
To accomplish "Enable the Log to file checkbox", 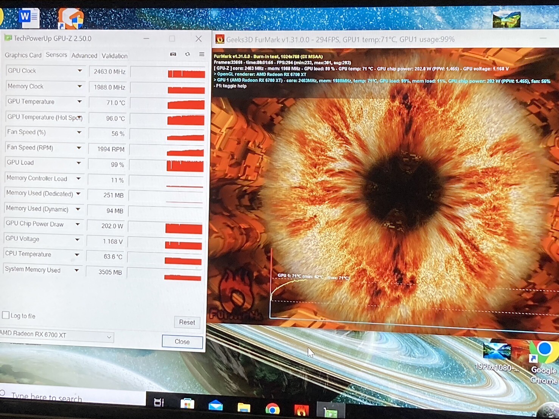I will 6,315.
